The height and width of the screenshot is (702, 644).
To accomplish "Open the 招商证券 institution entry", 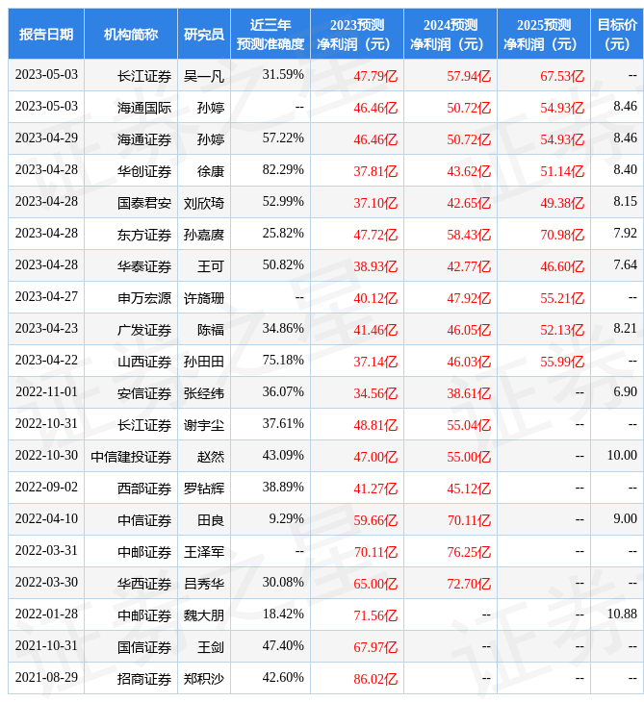I will [144, 678].
